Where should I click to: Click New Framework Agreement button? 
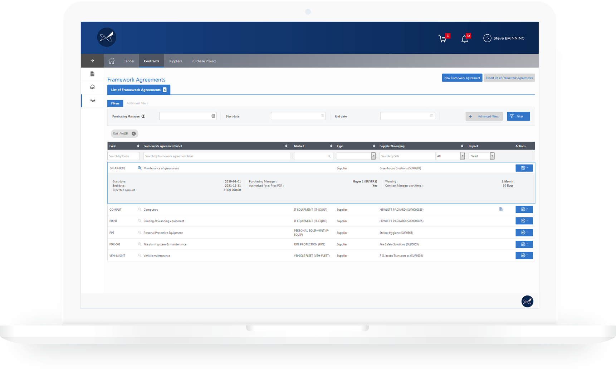[x=462, y=78]
